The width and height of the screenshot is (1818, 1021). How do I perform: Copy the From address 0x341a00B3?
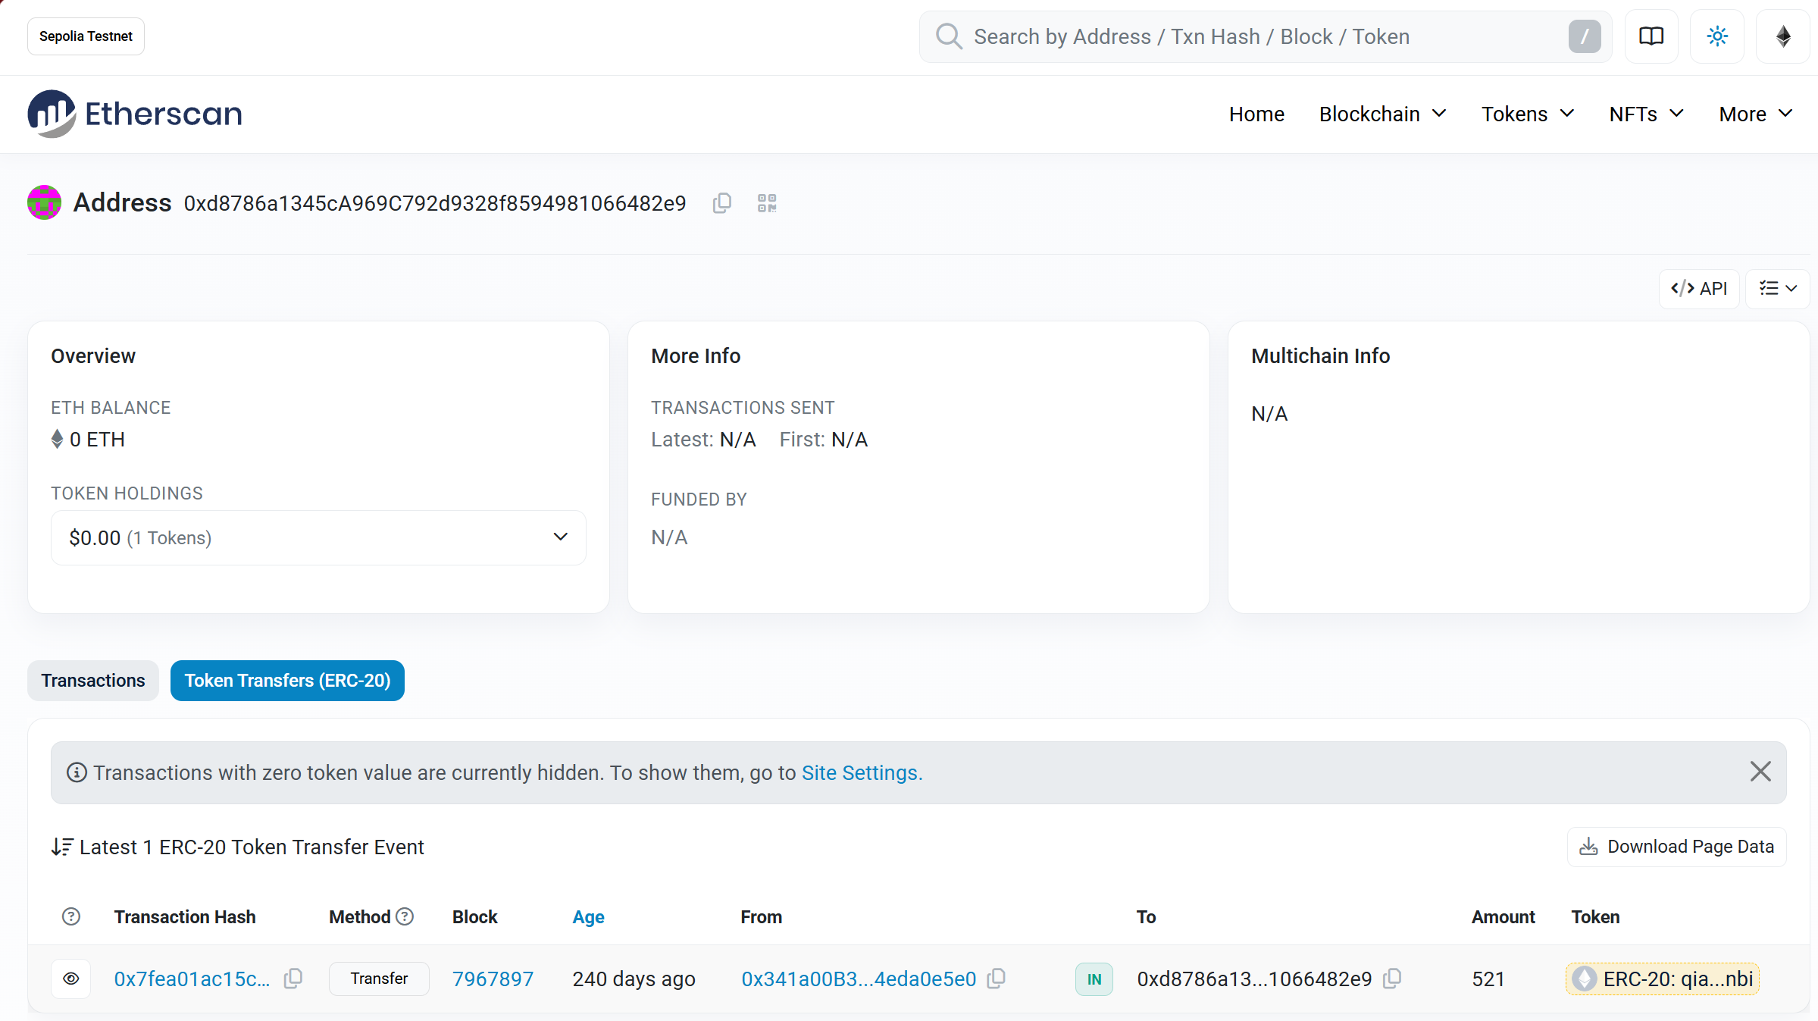point(997,979)
